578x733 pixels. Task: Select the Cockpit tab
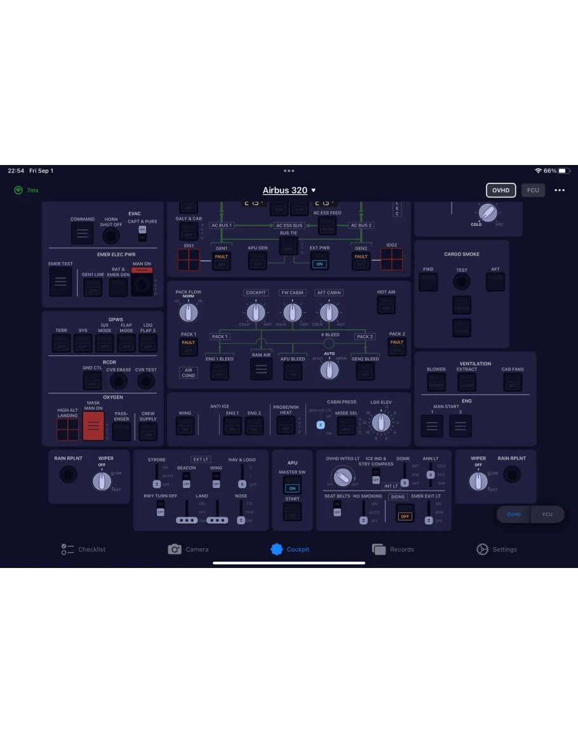click(x=290, y=550)
